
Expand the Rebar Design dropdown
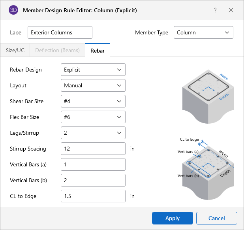(93, 70)
